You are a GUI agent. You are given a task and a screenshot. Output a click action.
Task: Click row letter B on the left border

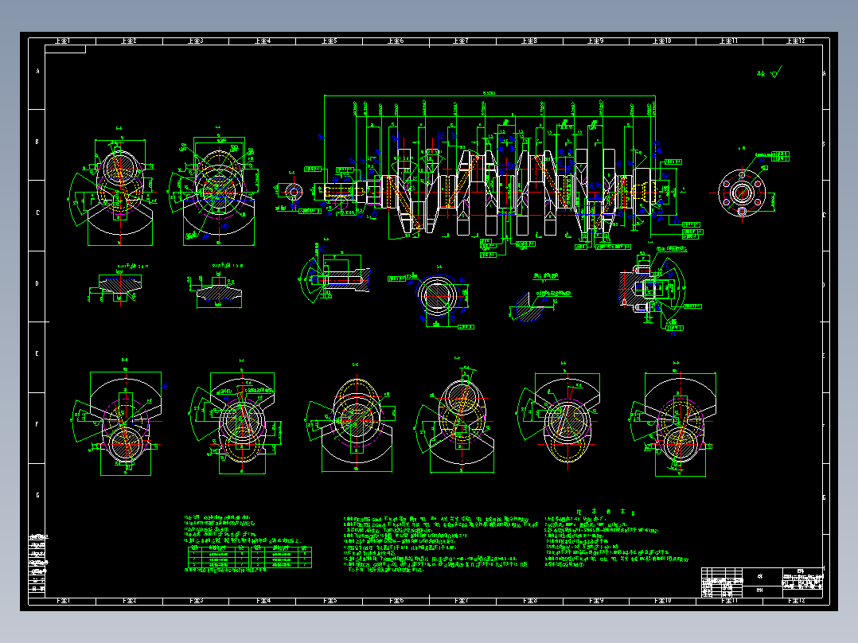tap(37, 142)
